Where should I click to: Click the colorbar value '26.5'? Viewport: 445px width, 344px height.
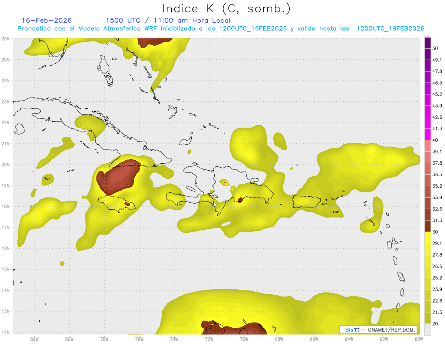pyautogui.click(x=437, y=266)
